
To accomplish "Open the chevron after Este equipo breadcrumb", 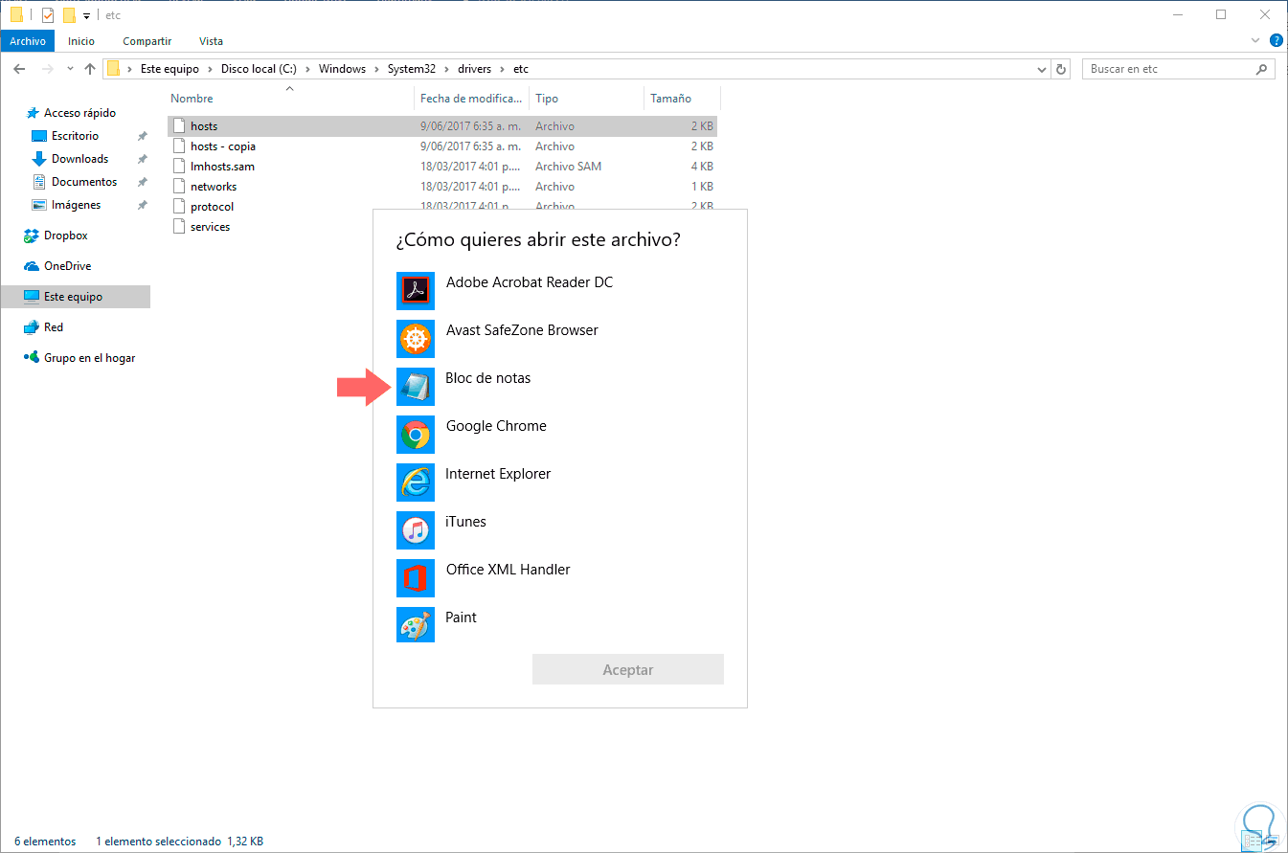I will tap(213, 69).
